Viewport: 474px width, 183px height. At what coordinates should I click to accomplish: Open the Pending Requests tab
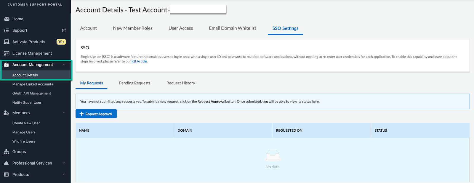(134, 83)
